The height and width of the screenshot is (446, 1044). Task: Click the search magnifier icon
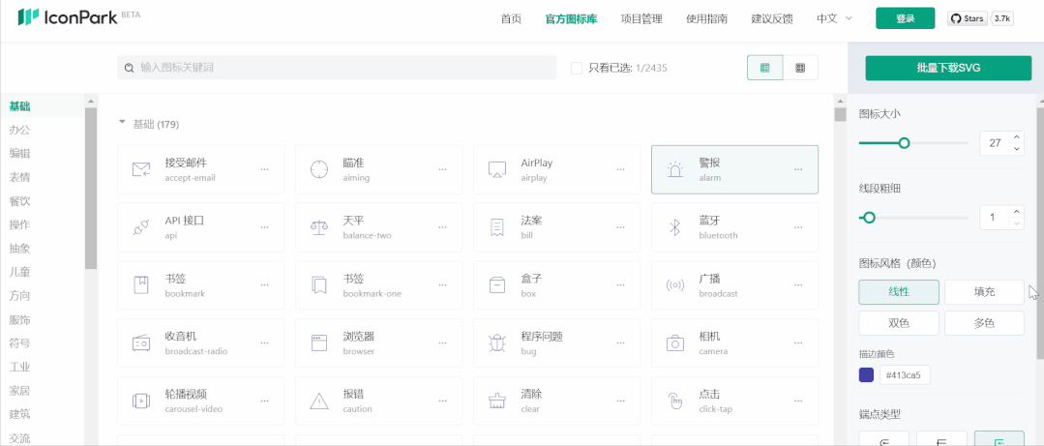coord(129,68)
